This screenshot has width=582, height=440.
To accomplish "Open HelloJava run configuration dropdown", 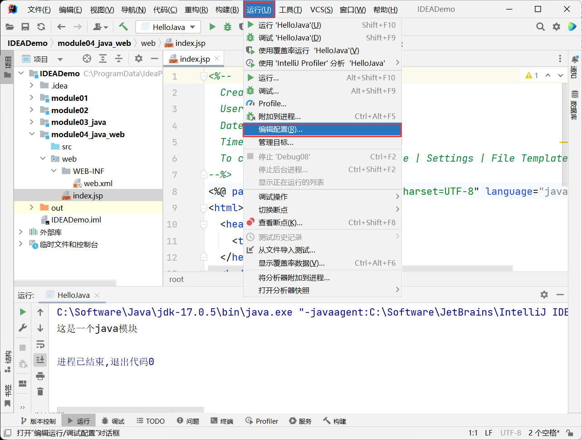I will pyautogui.click(x=168, y=27).
